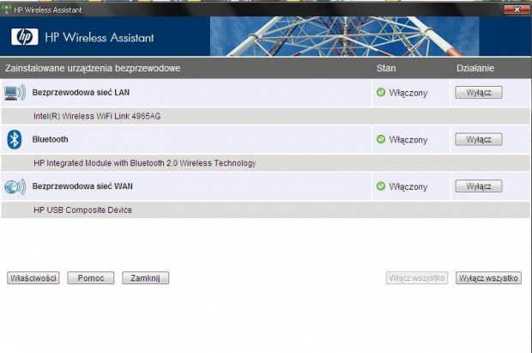Click Włączony status in Bluetooth row

(408, 140)
